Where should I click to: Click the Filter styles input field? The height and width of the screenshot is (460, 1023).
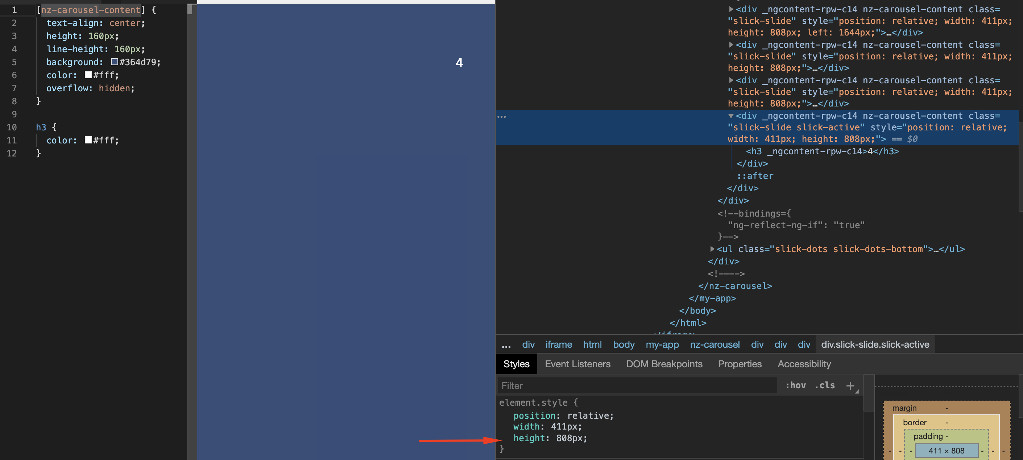click(x=637, y=385)
